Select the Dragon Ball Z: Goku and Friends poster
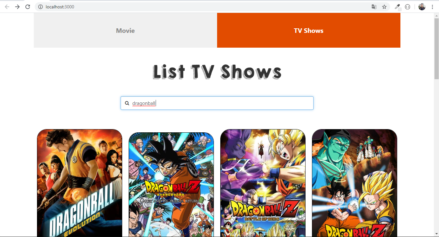The image size is (439, 237). 171,184
